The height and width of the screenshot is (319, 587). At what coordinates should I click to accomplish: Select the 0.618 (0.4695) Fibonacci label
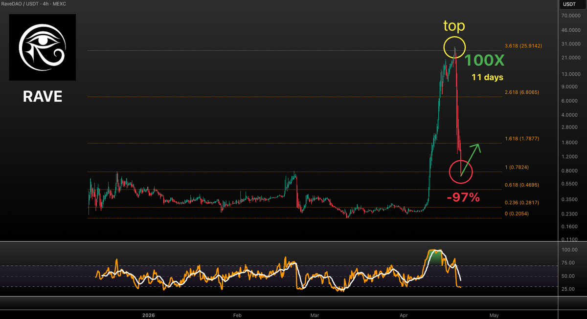coord(521,185)
